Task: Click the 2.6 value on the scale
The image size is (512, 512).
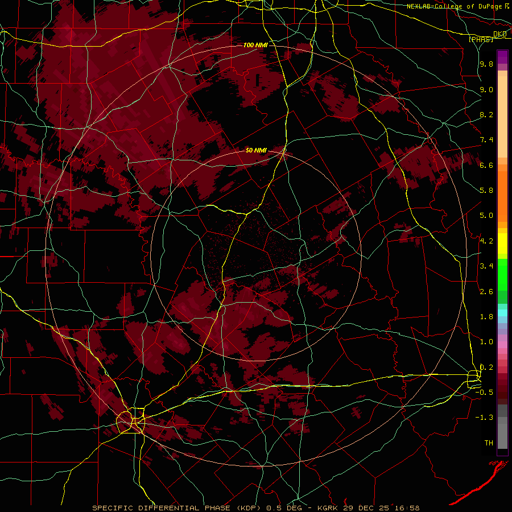Action: tap(486, 292)
